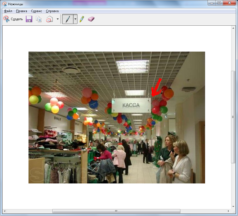The height and width of the screenshot is (216, 238).
Task: Copy the snip using the copy icon
Action: pyautogui.click(x=39, y=19)
